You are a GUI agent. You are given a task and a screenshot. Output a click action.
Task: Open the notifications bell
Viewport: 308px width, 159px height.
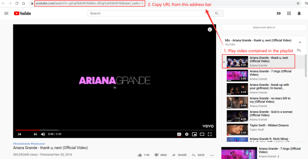(299, 13)
